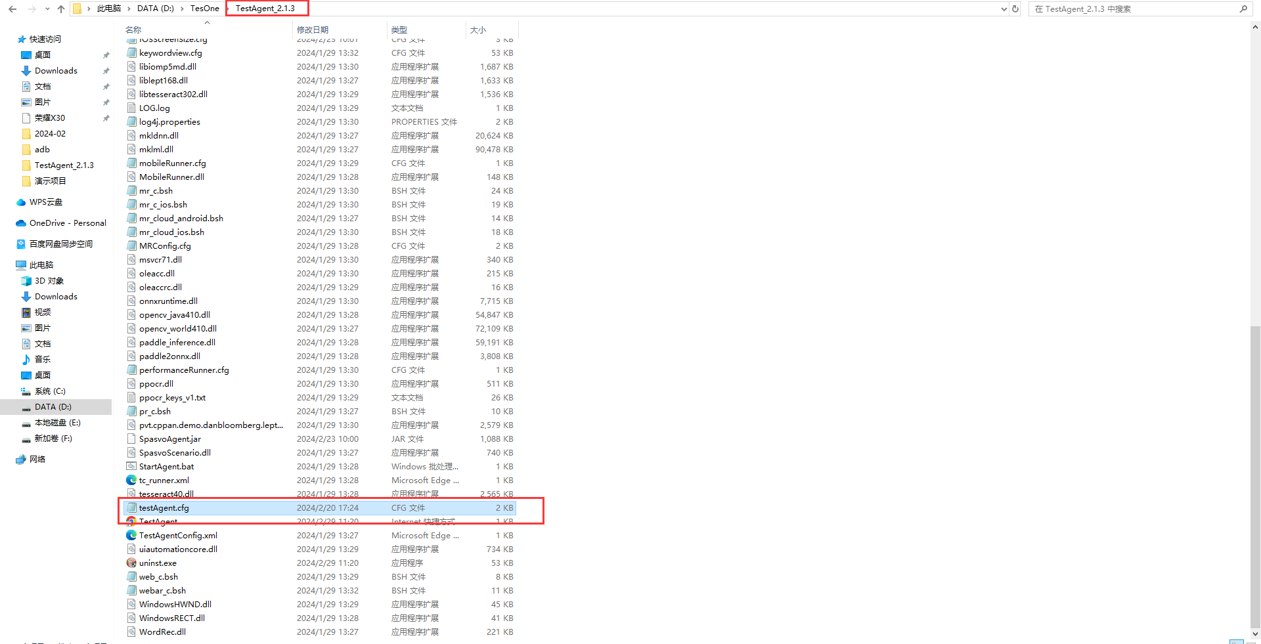This screenshot has width=1261, height=644.
Task: Click ppocr_keys_v1.txt file icon
Action: [131, 398]
